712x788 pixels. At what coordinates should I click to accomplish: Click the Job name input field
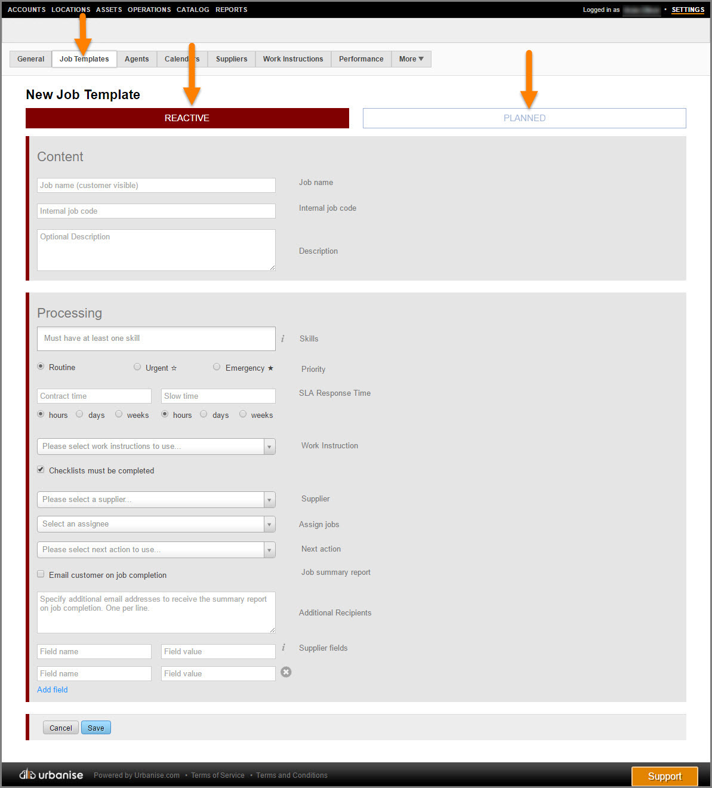pyautogui.click(x=156, y=186)
